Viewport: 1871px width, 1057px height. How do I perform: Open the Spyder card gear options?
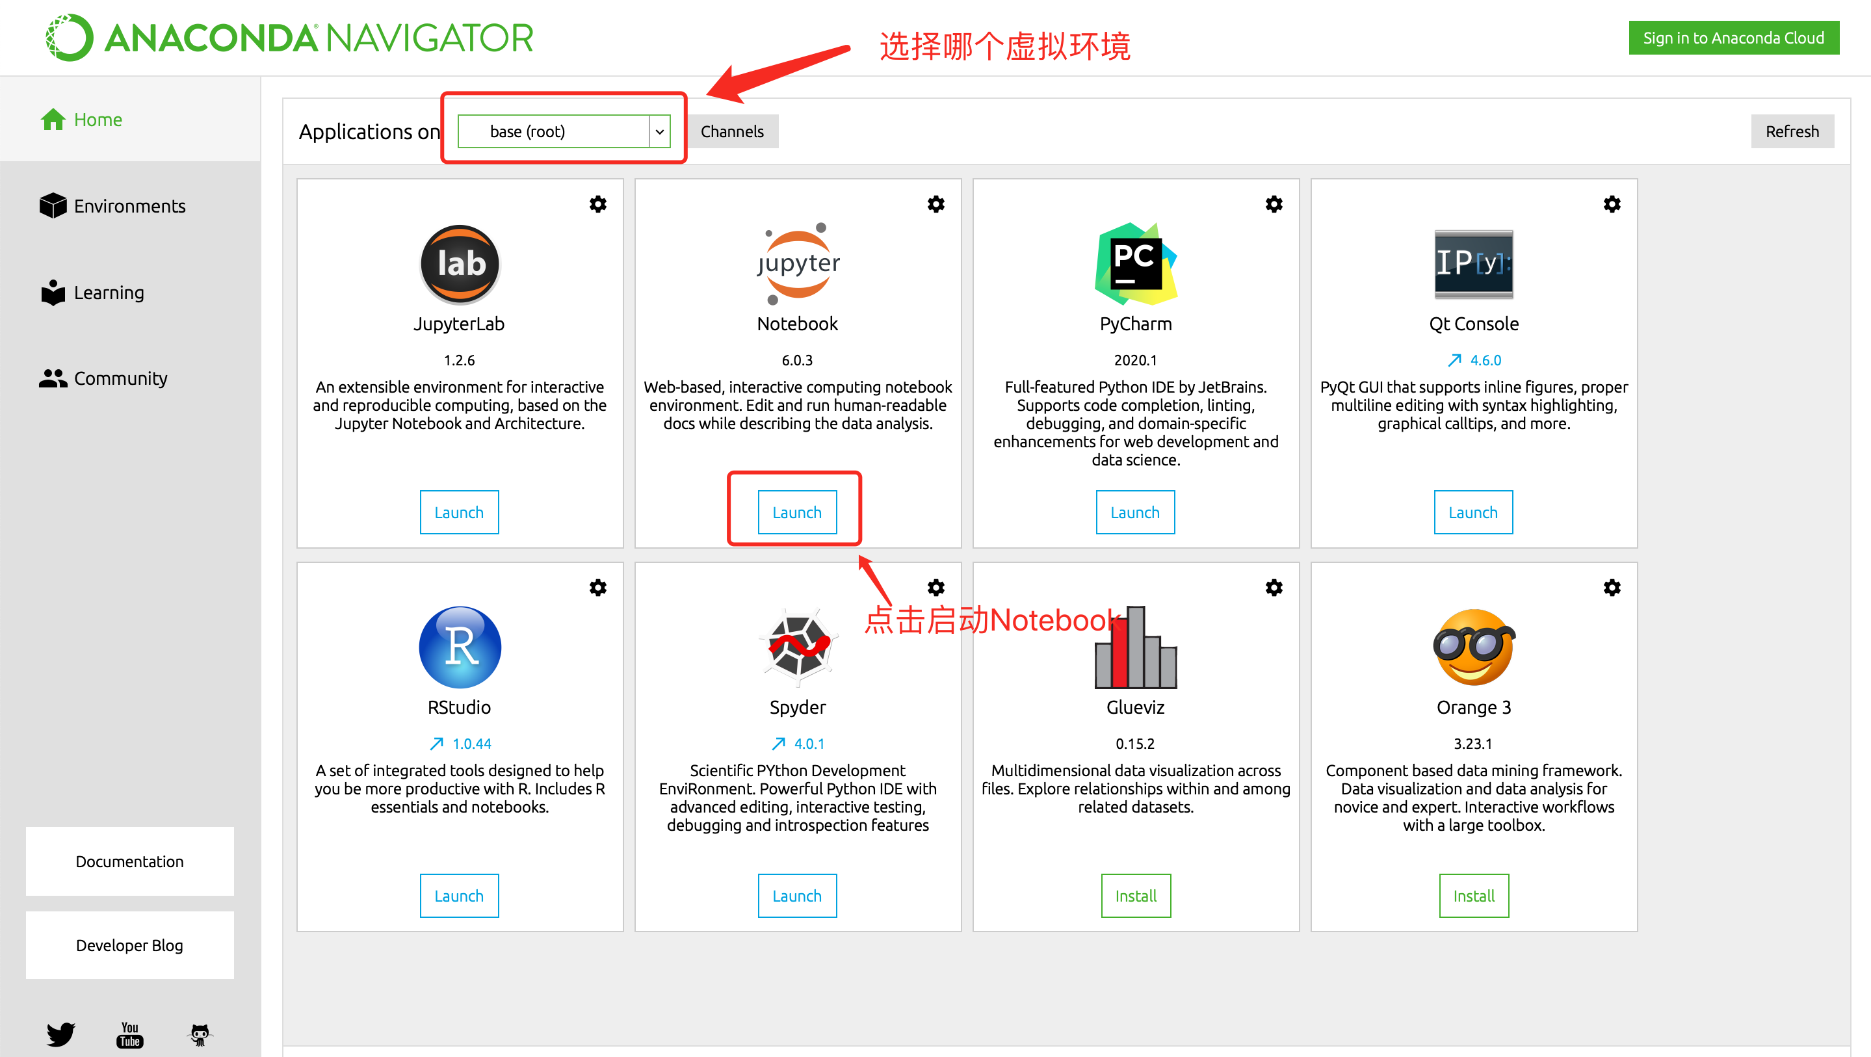point(935,588)
